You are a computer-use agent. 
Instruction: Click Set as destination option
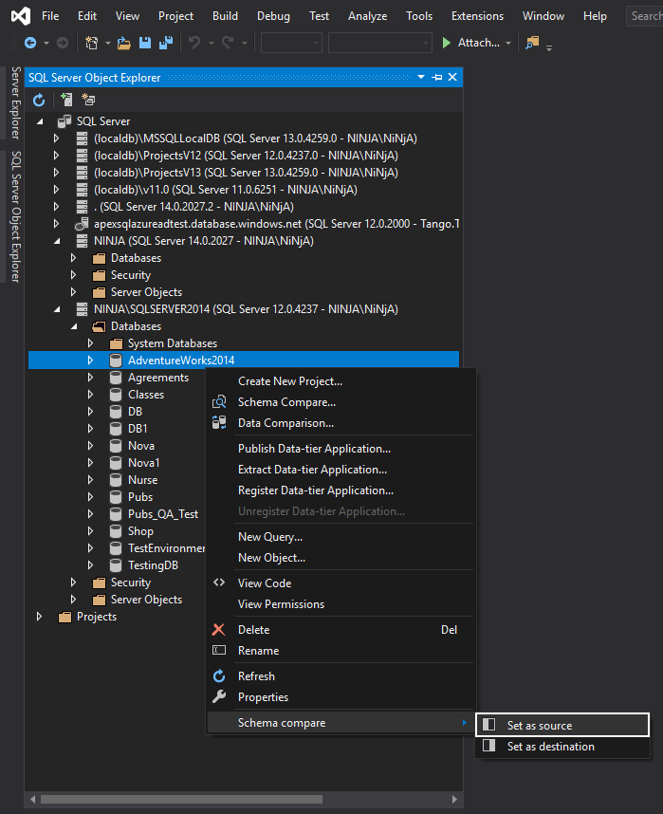562,746
